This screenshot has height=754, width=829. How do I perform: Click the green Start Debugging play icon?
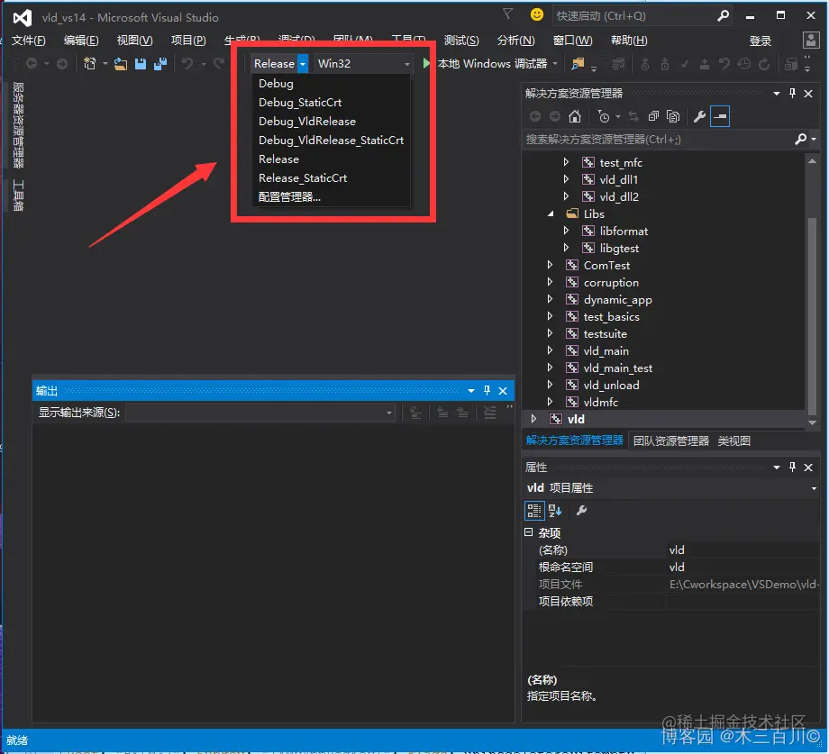[x=426, y=63]
